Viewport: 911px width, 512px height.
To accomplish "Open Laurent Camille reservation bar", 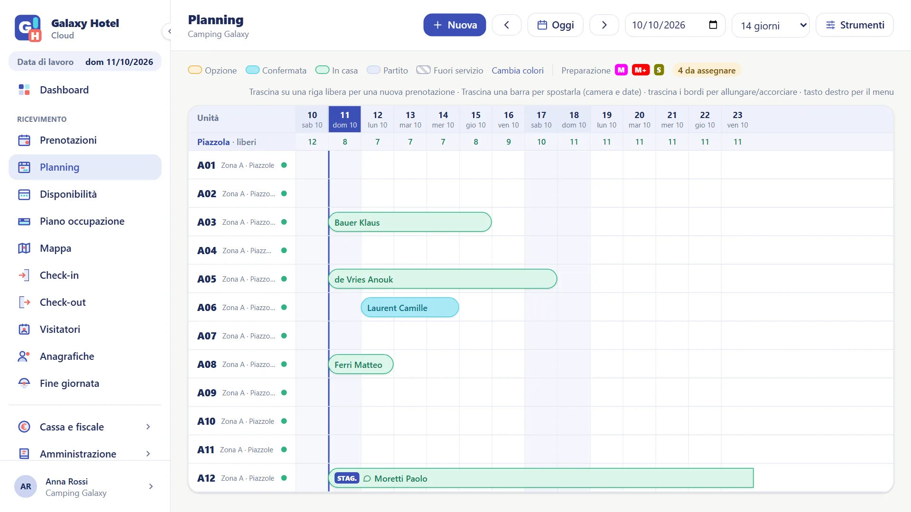I will point(410,308).
